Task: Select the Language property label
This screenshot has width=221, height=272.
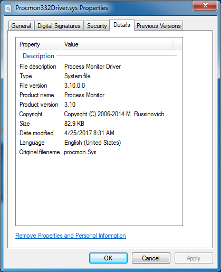Action: tap(32, 143)
